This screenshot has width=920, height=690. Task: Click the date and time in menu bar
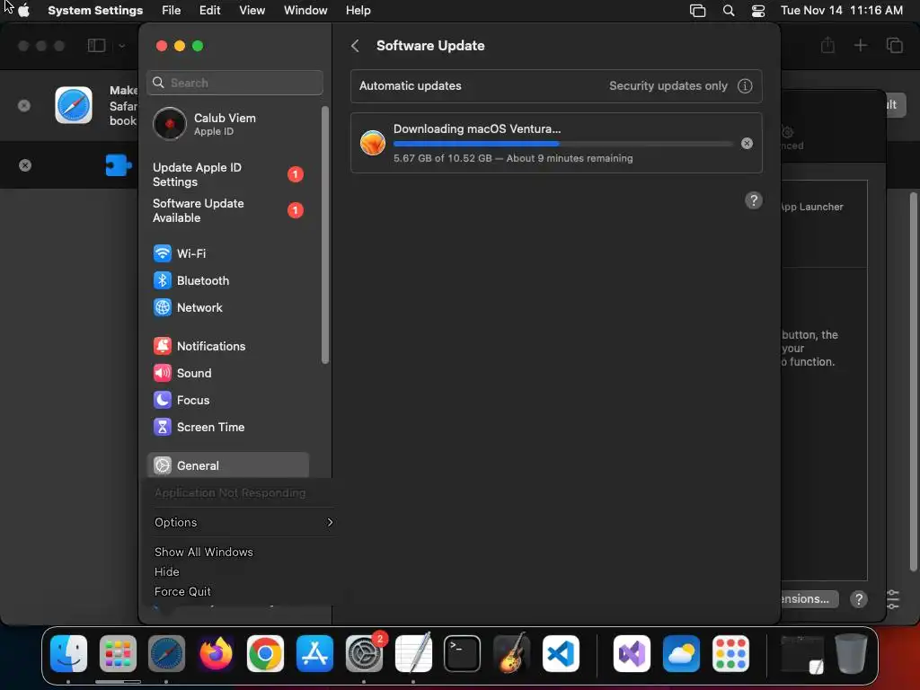coord(841,11)
